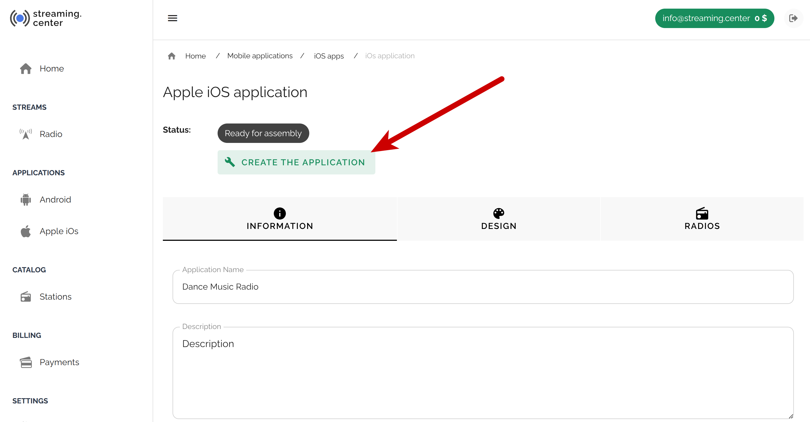Open Stations catalog in sidebar
Viewport: 810px width, 422px height.
point(55,297)
